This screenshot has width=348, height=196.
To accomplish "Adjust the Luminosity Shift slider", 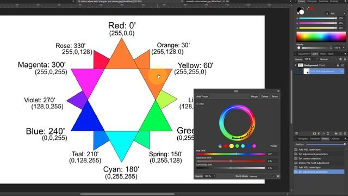I will tap(231, 168).
